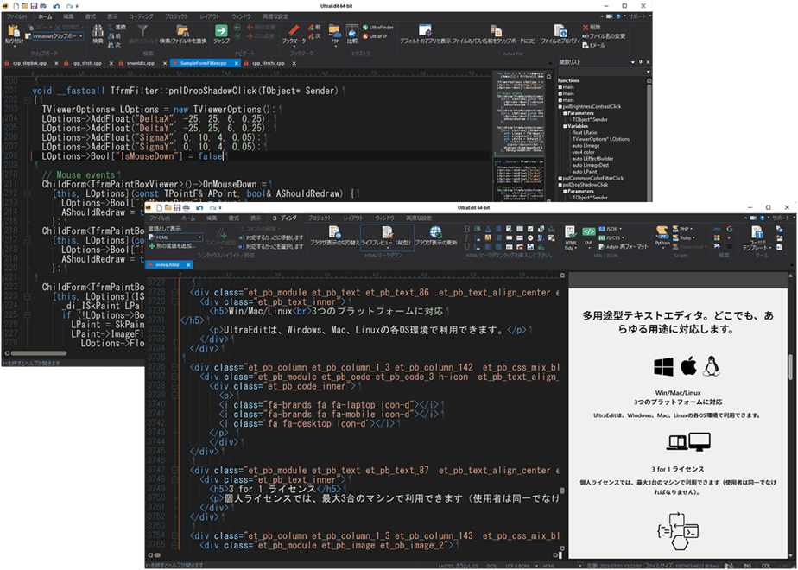Select 'float LRatio' in function list
The image size is (798, 570).
click(x=586, y=133)
